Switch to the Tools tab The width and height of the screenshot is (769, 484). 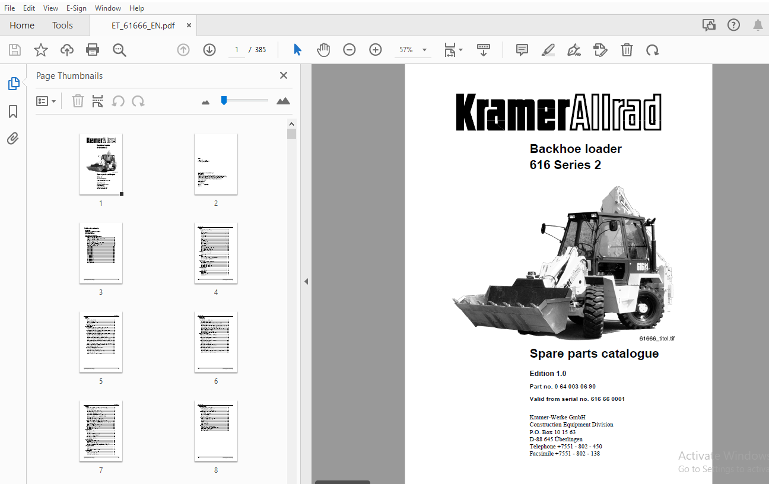pos(62,25)
